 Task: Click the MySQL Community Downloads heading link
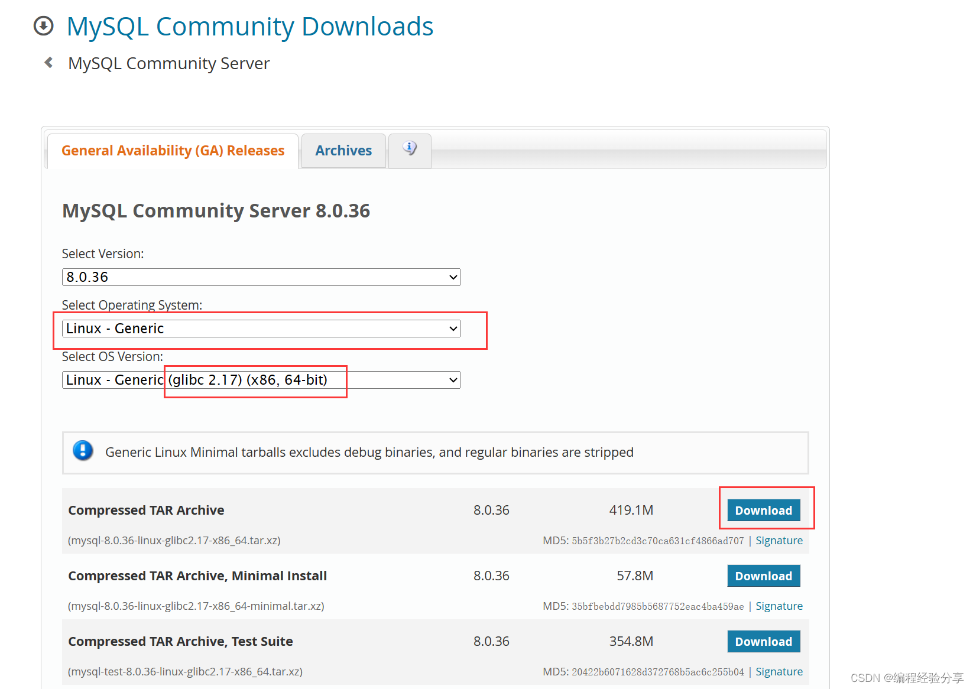(x=249, y=26)
